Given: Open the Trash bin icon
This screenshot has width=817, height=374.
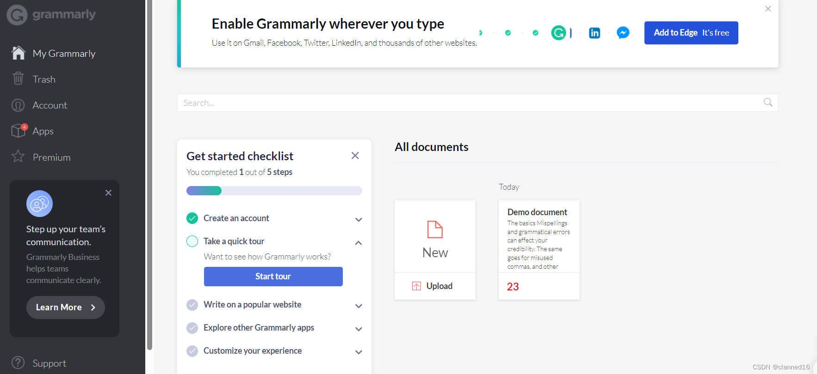Looking at the screenshot, I should coord(18,78).
